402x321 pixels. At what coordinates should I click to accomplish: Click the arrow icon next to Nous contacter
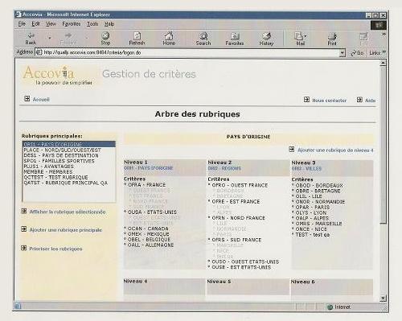[x=306, y=100]
